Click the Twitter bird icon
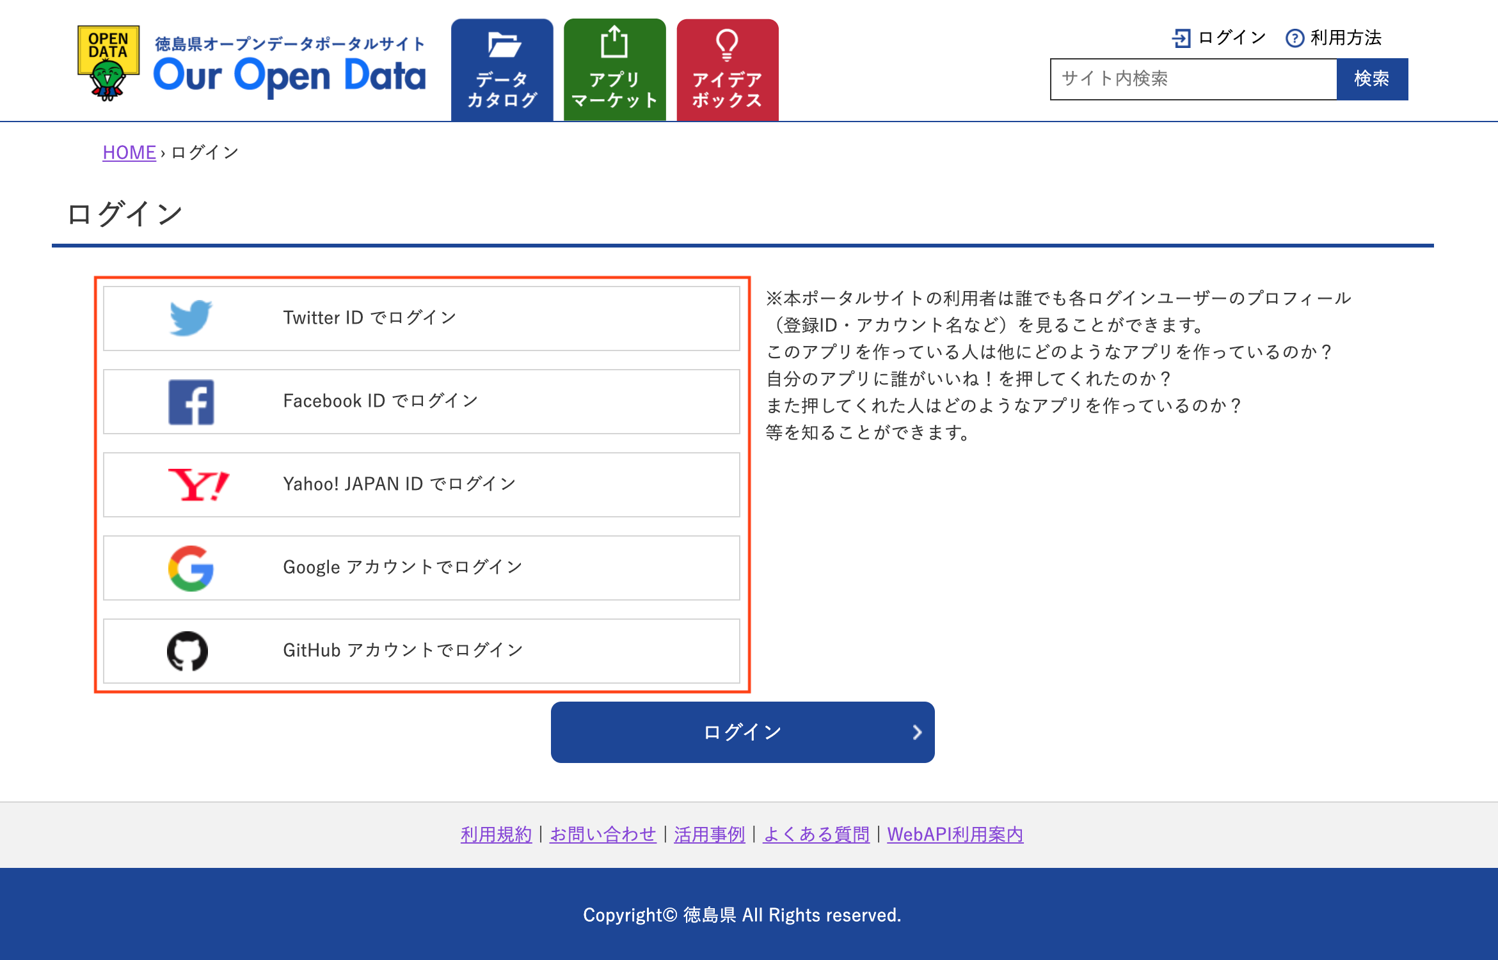Viewport: 1498px width, 960px height. (x=191, y=318)
